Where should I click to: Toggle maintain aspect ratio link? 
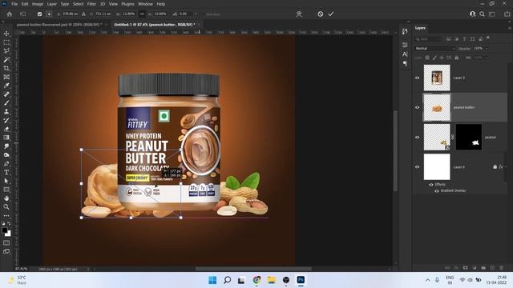142,14
